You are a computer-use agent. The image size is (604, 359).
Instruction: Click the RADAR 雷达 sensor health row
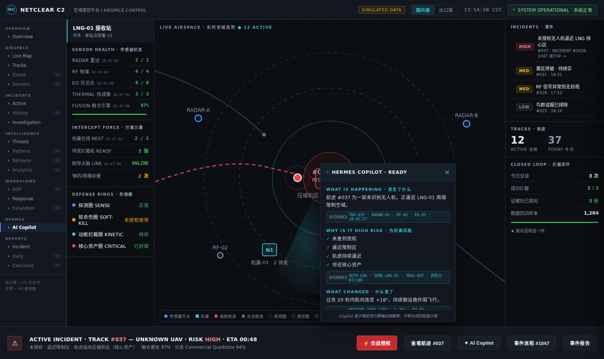110,60
